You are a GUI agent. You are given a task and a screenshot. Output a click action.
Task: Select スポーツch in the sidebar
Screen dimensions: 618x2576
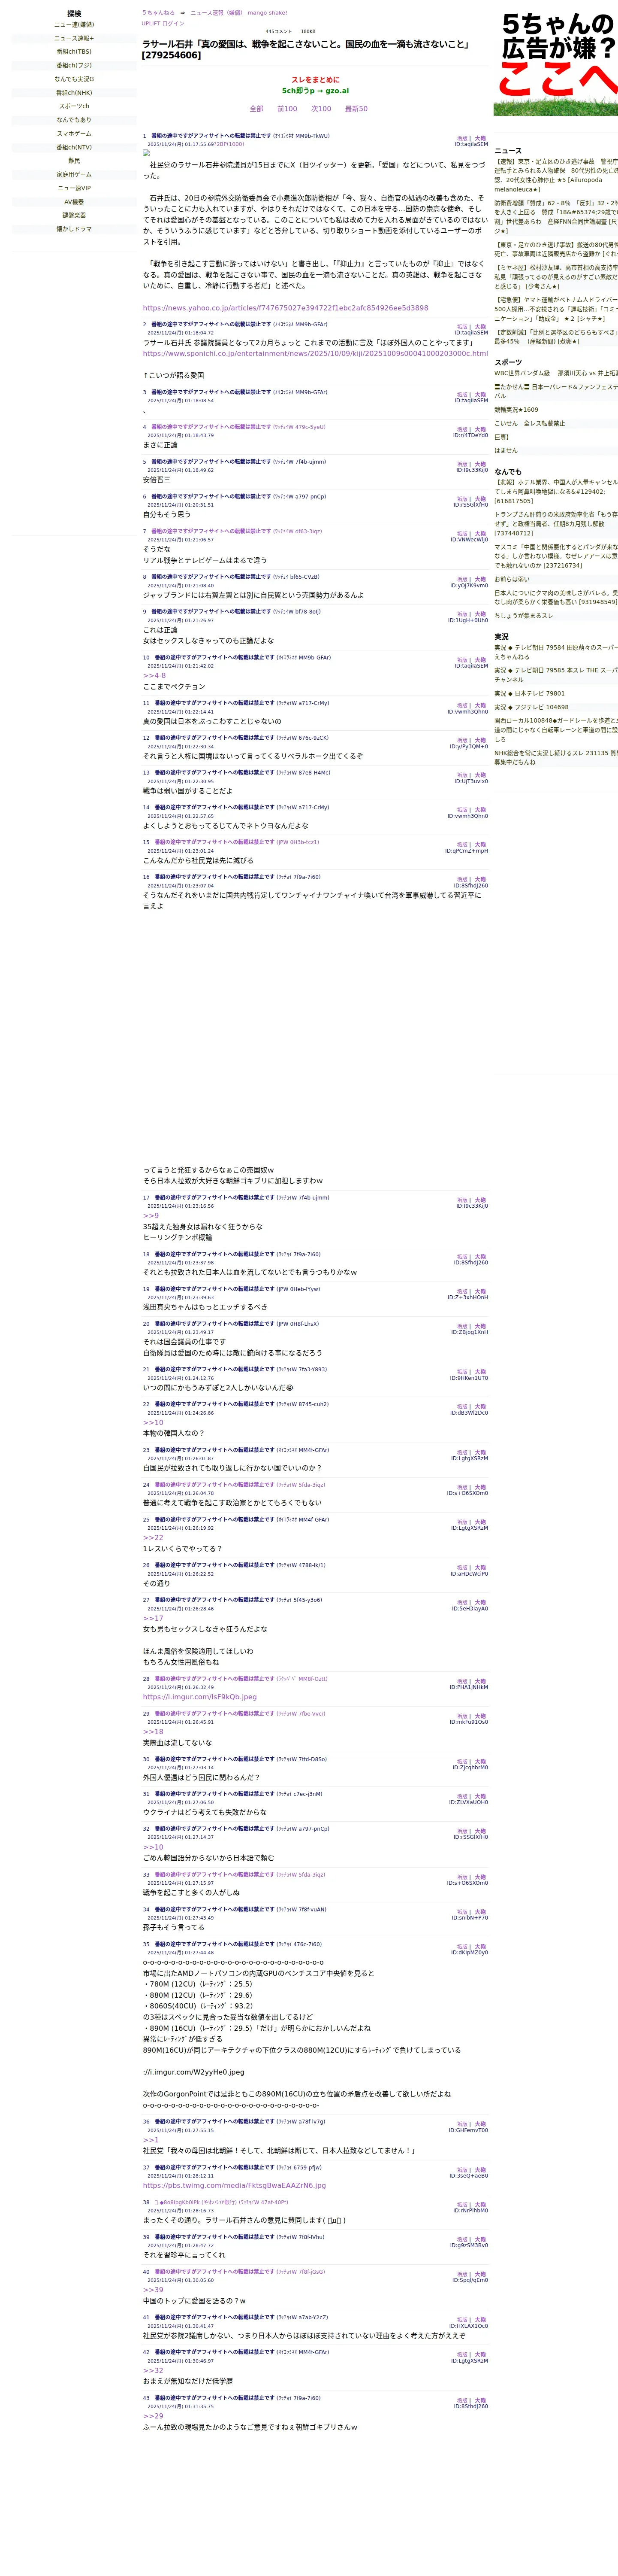pyautogui.click(x=74, y=106)
